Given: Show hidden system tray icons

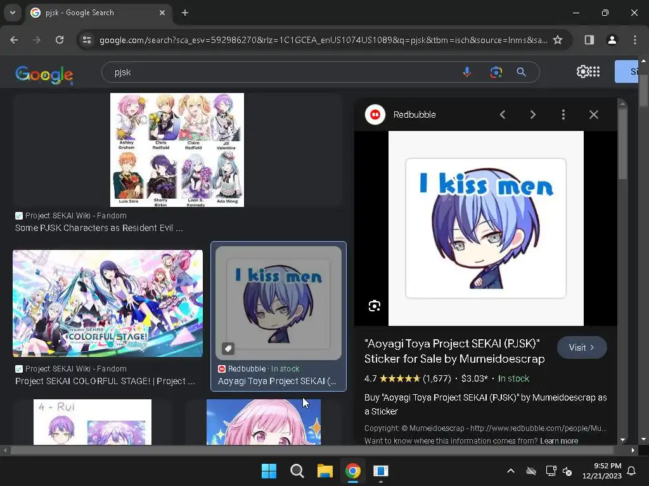Looking at the screenshot, I should 511,471.
